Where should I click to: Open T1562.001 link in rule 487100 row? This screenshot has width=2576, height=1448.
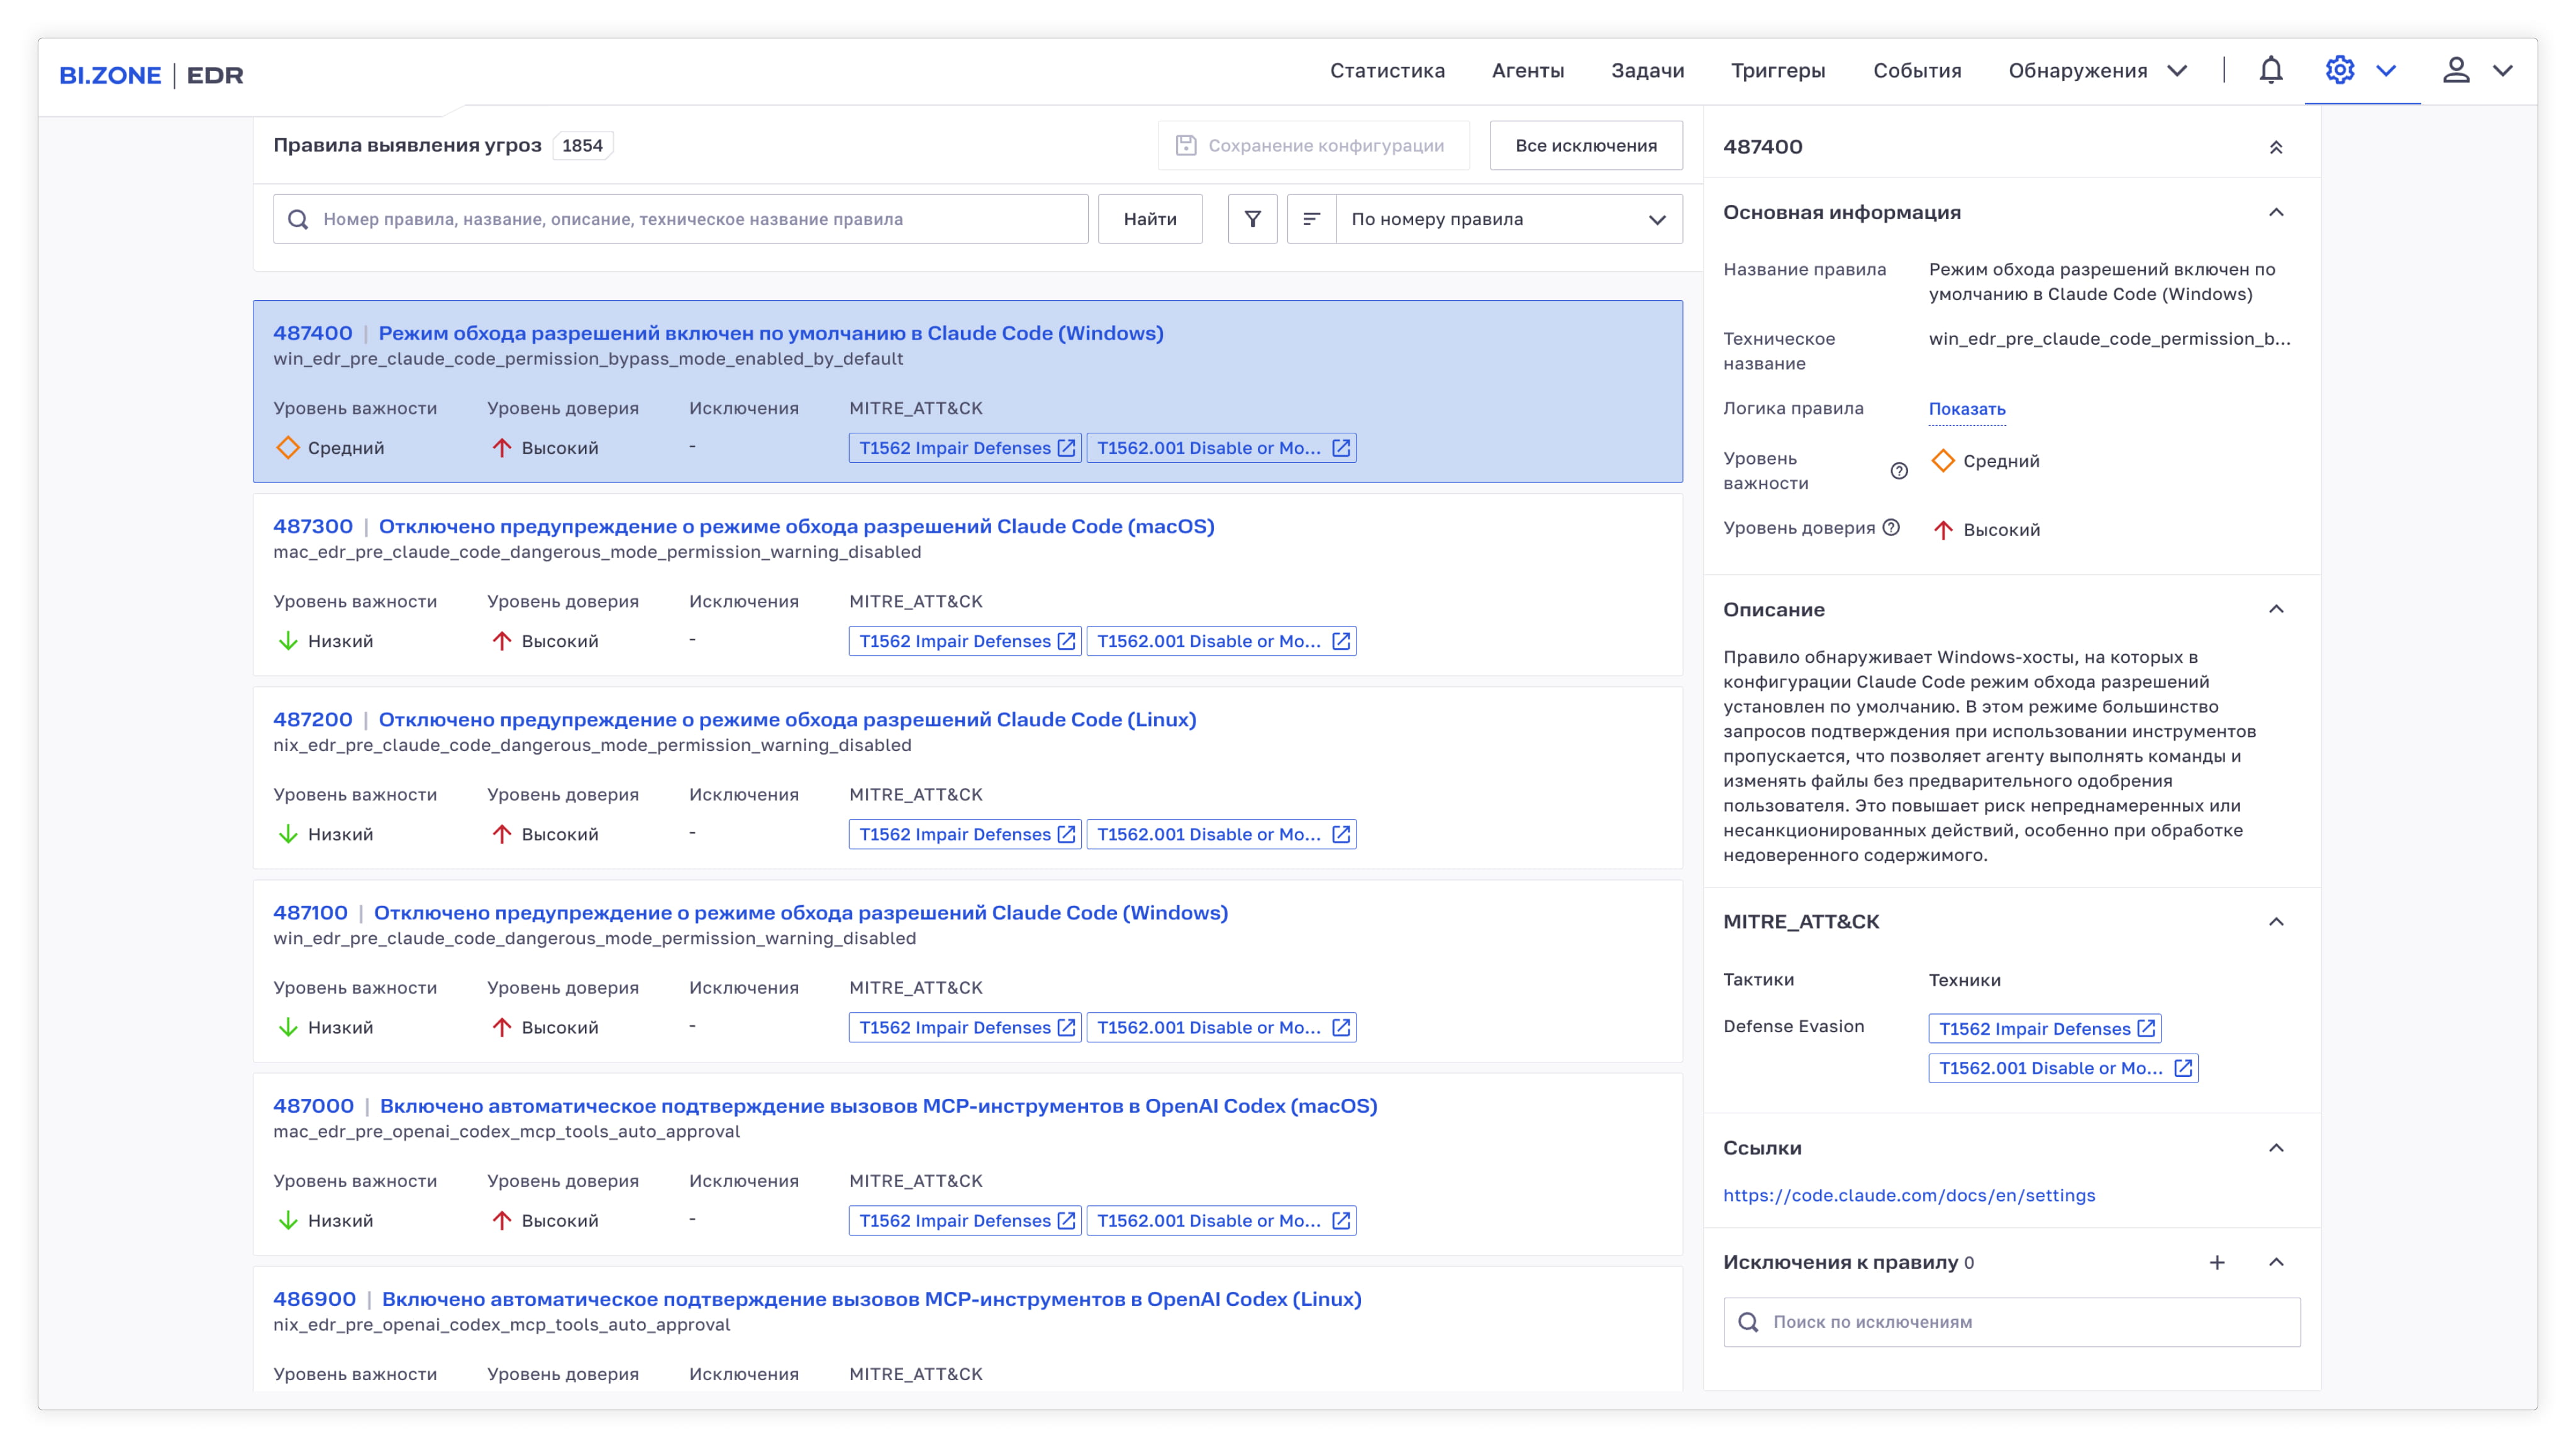point(1221,1027)
